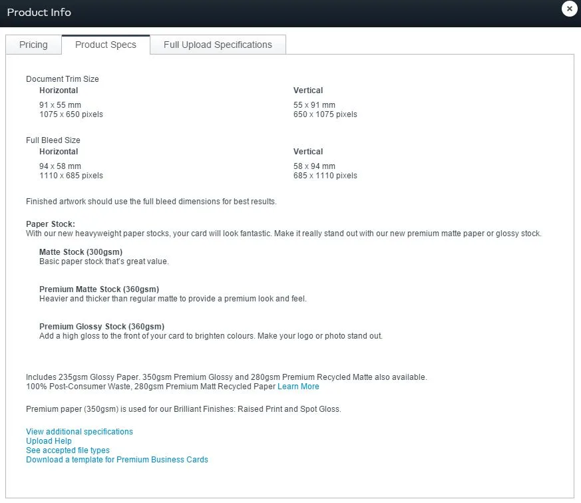Open View additional specifications
The height and width of the screenshot is (503, 581).
tap(79, 431)
